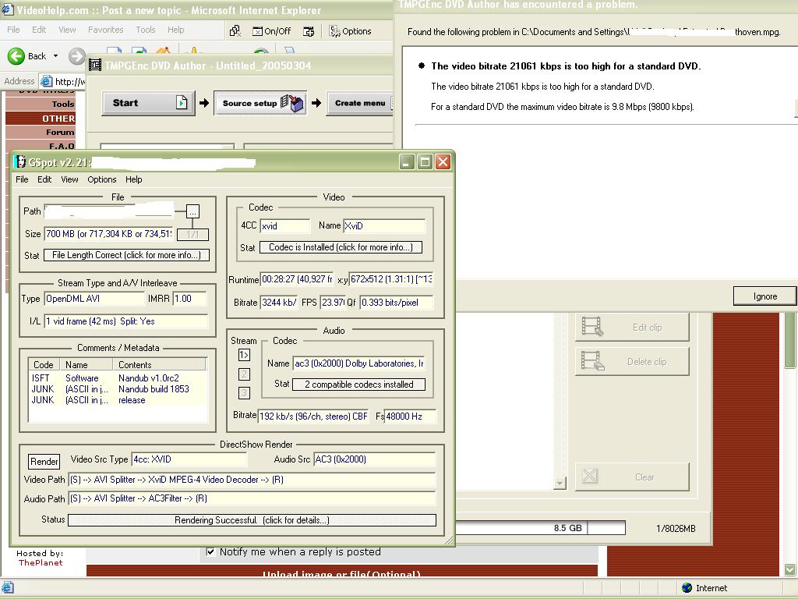This screenshot has height=599, width=798.
Task: Select audio stream 2 toggle in GSpot
Action: coord(244,374)
